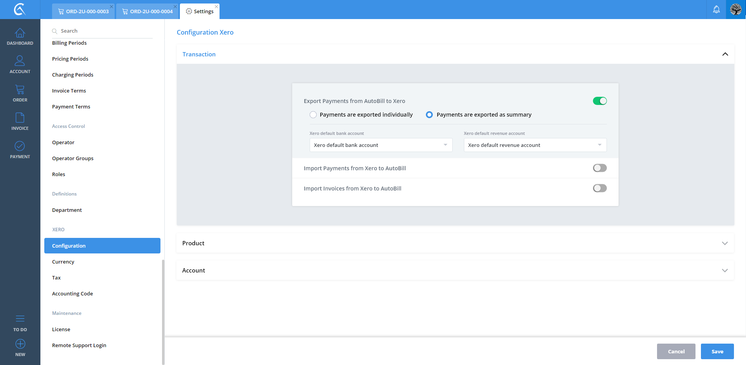Image resolution: width=746 pixels, height=365 pixels.
Task: Switch to the ORD-2U-000-0003 tab
Action: coord(84,11)
